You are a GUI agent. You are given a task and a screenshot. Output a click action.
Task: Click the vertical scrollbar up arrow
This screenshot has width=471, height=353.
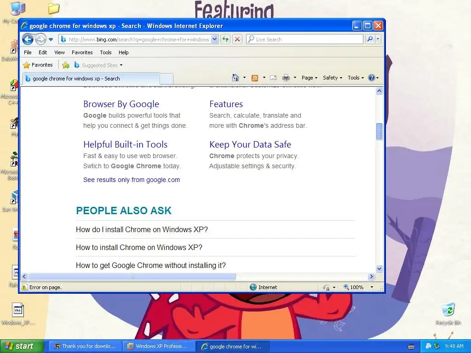379,91
